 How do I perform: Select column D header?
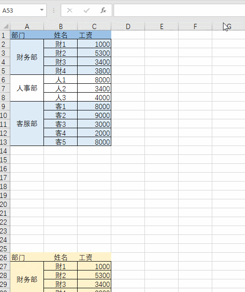(x=128, y=27)
